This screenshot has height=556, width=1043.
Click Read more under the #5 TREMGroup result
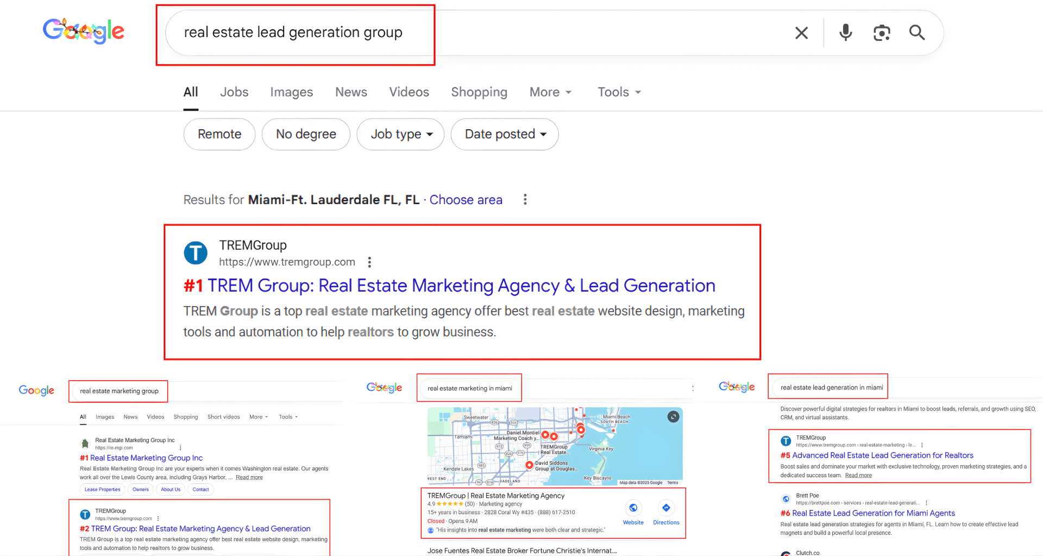click(x=858, y=476)
